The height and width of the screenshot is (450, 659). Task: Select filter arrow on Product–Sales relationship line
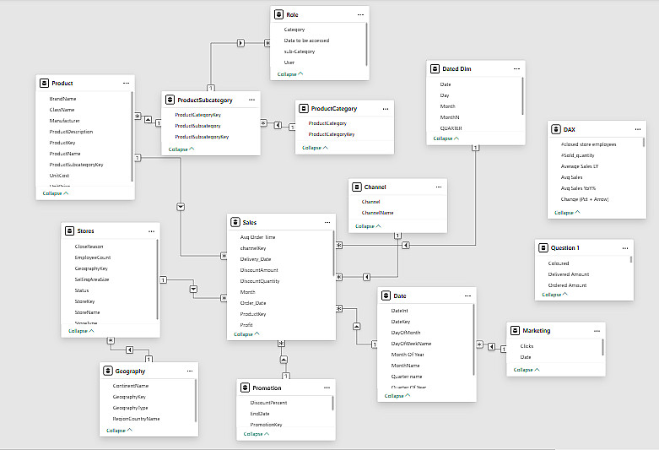181,207
